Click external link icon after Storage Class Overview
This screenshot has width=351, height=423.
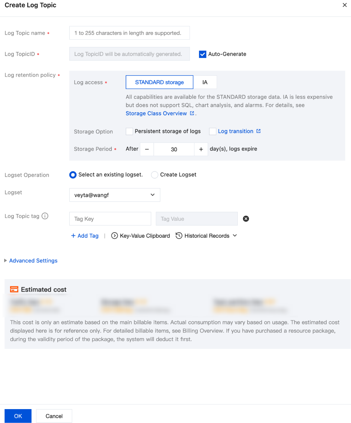point(192,113)
